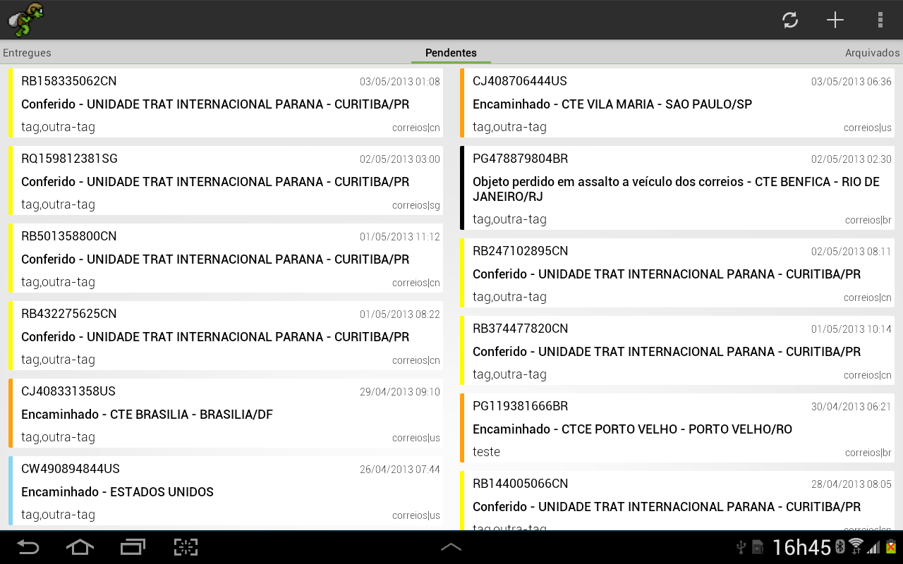Tap correios|br label on PG478879804BR card
This screenshot has width=903, height=564.
click(868, 221)
